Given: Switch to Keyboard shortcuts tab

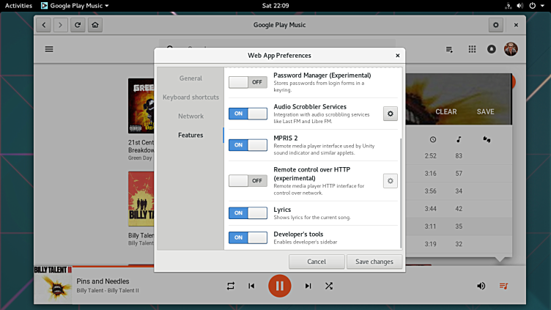Looking at the screenshot, I should click(191, 97).
